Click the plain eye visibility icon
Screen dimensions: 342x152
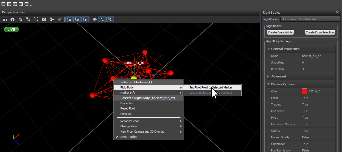(95, 19)
